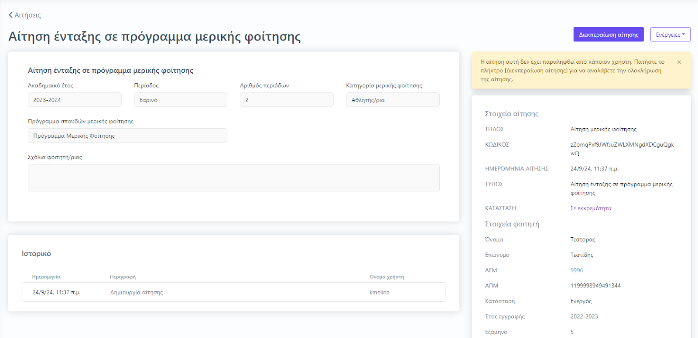This screenshot has height=338, width=698.
Task: Click the ΤΥΠΟΣ value in details panel
Action: [x=621, y=188]
